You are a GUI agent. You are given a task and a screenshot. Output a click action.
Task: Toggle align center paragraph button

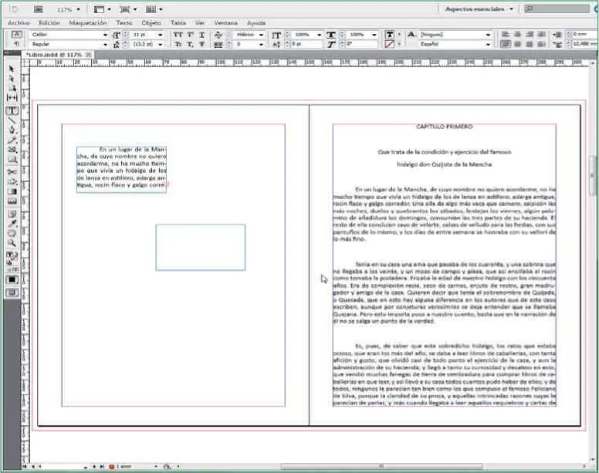[x=517, y=35]
